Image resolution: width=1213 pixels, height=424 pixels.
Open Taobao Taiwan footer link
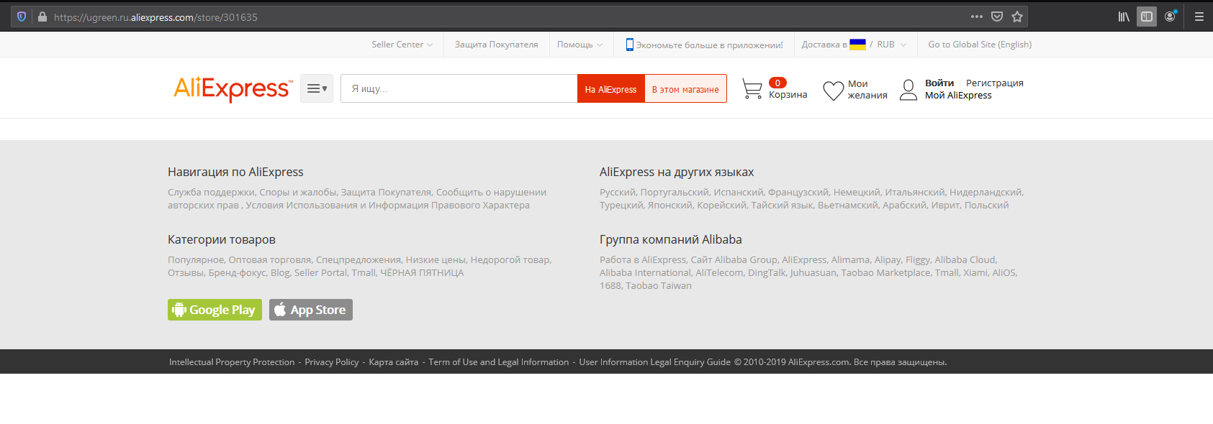click(x=659, y=286)
